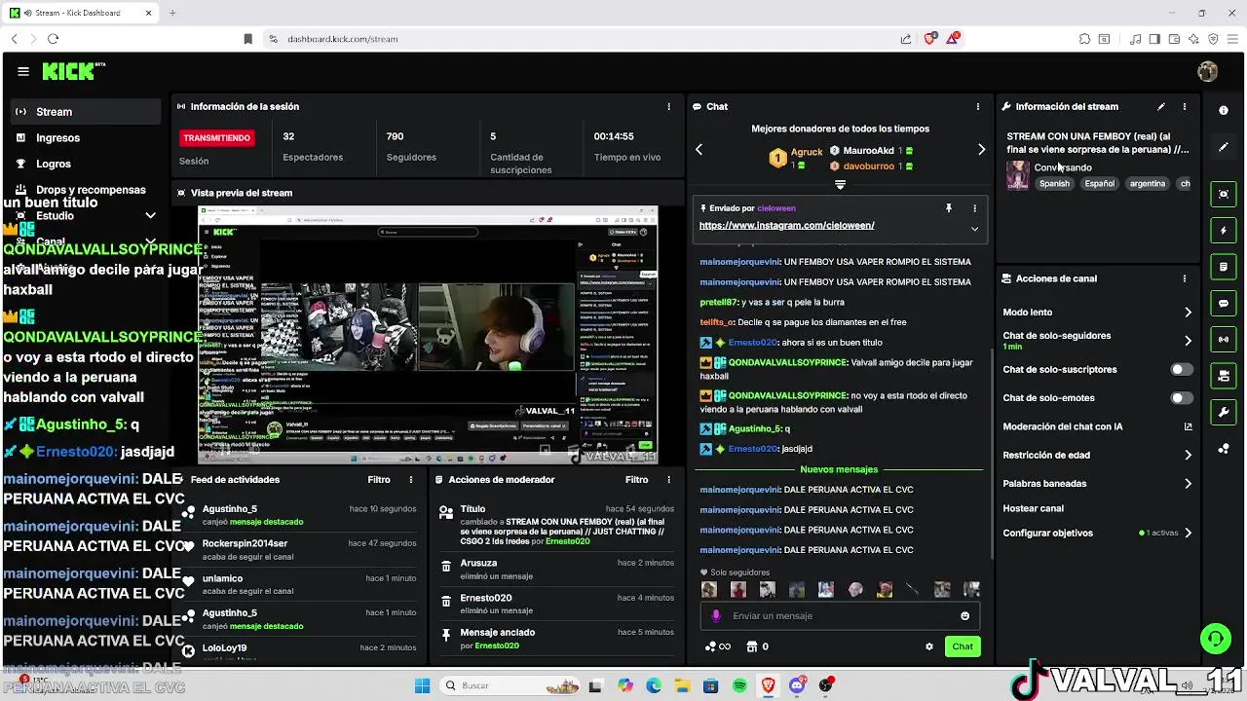The height and width of the screenshot is (701, 1247).
Task: Open the profile avatar at top right
Action: [x=1208, y=71]
